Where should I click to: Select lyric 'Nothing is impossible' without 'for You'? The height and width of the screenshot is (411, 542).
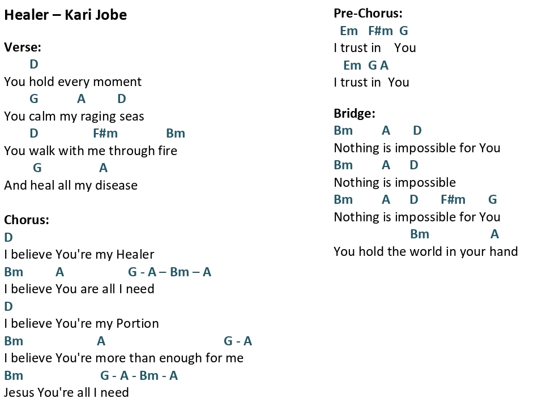pos(395,182)
